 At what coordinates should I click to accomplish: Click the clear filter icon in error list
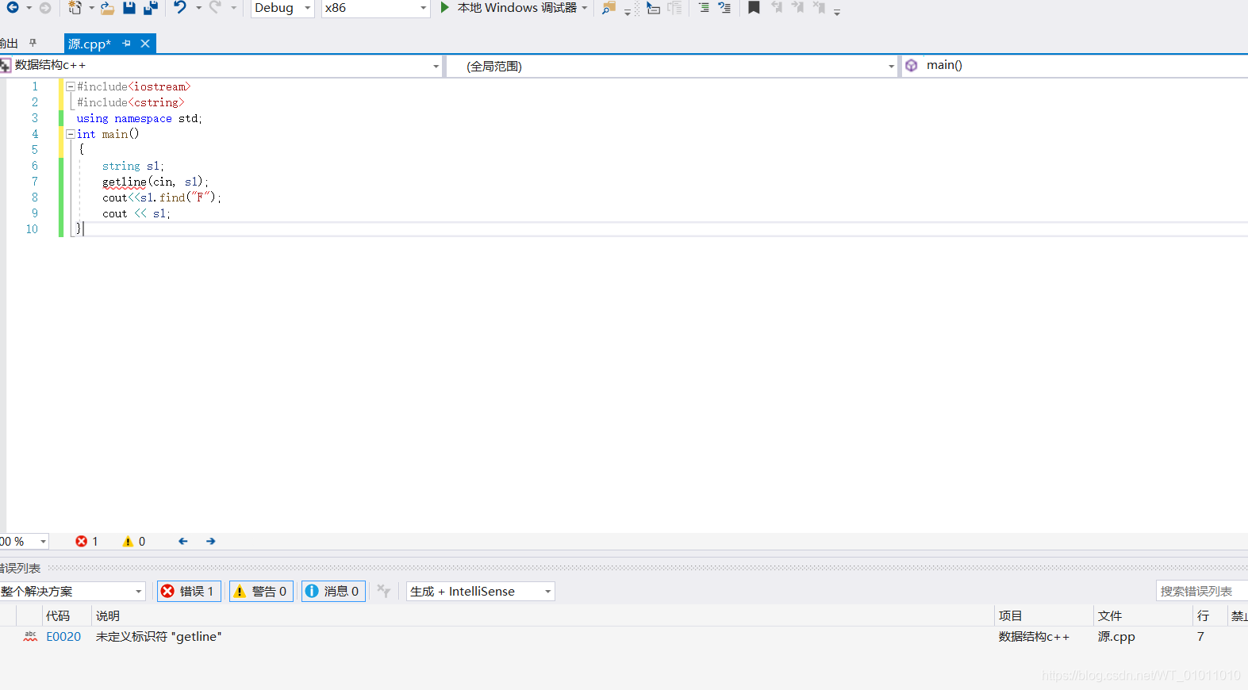(383, 591)
